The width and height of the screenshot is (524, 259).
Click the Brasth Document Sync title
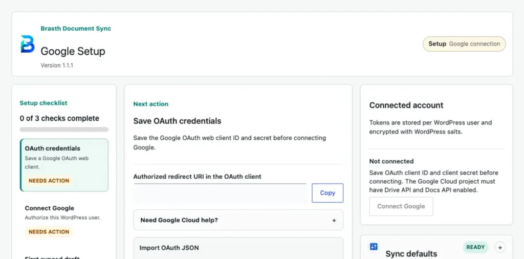76,28
